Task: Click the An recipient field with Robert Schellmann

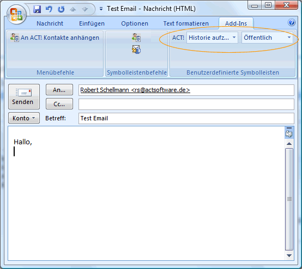Action: click(186, 90)
